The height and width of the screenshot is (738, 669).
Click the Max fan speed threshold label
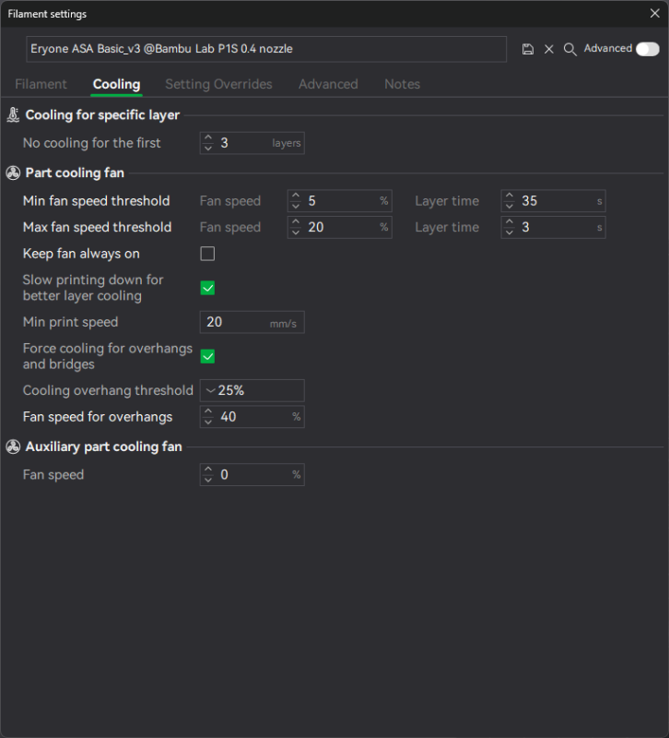click(x=98, y=227)
